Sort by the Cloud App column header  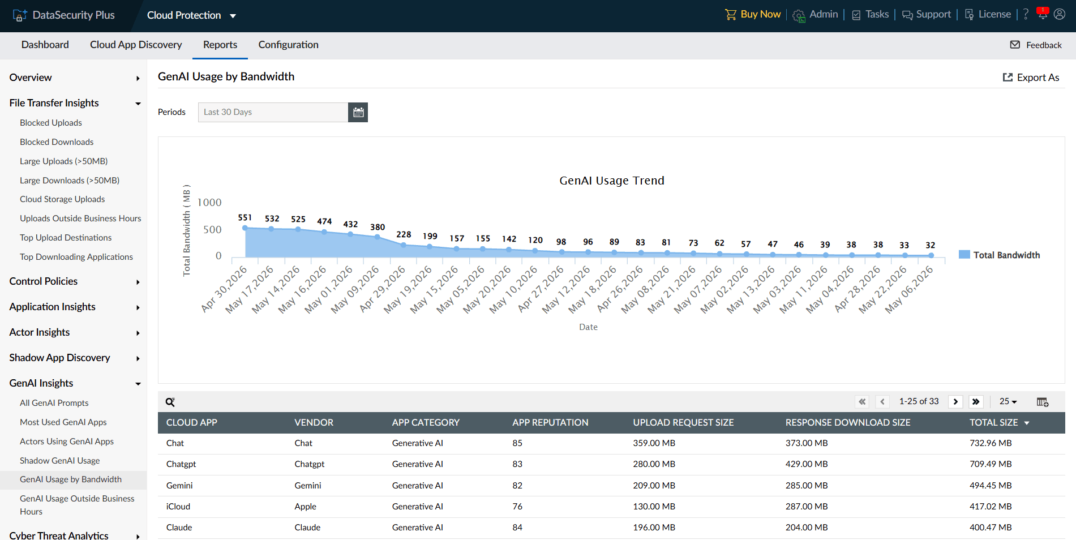click(x=192, y=423)
